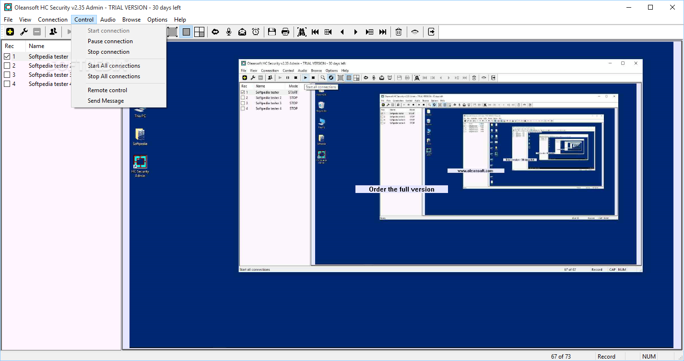684x361 pixels.
Task: Click the www.oleansoft.com link in remote view
Action: tap(475, 171)
